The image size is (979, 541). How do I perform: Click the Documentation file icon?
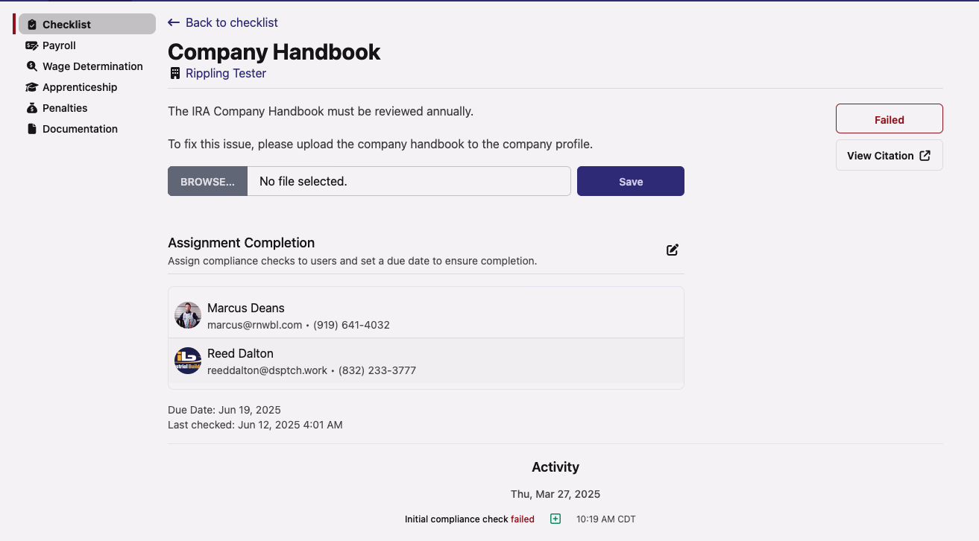click(x=31, y=129)
